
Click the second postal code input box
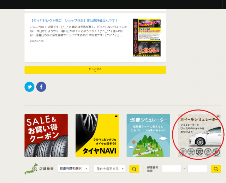(197, 169)
